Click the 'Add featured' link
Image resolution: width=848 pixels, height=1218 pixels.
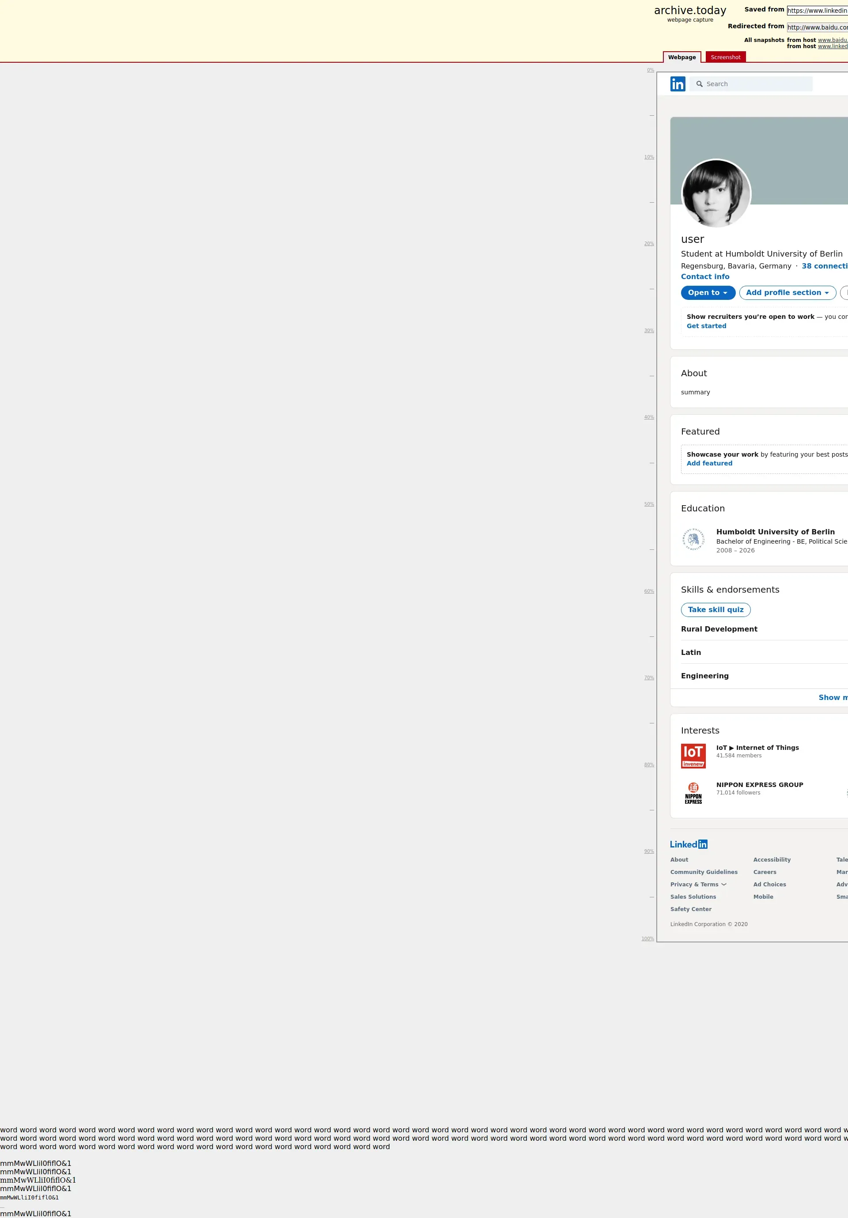(x=709, y=463)
